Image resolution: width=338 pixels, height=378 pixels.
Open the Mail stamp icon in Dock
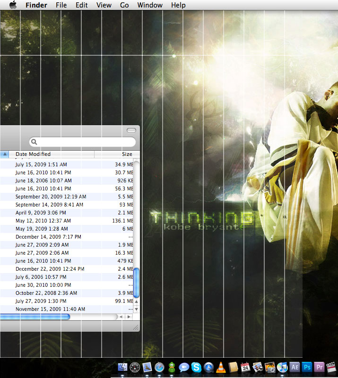click(x=147, y=368)
